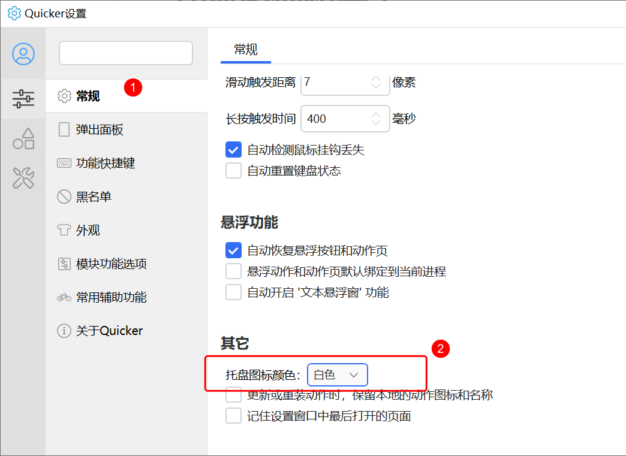626x456 pixels.
Task: Click the 其它 section heading
Action: point(235,343)
